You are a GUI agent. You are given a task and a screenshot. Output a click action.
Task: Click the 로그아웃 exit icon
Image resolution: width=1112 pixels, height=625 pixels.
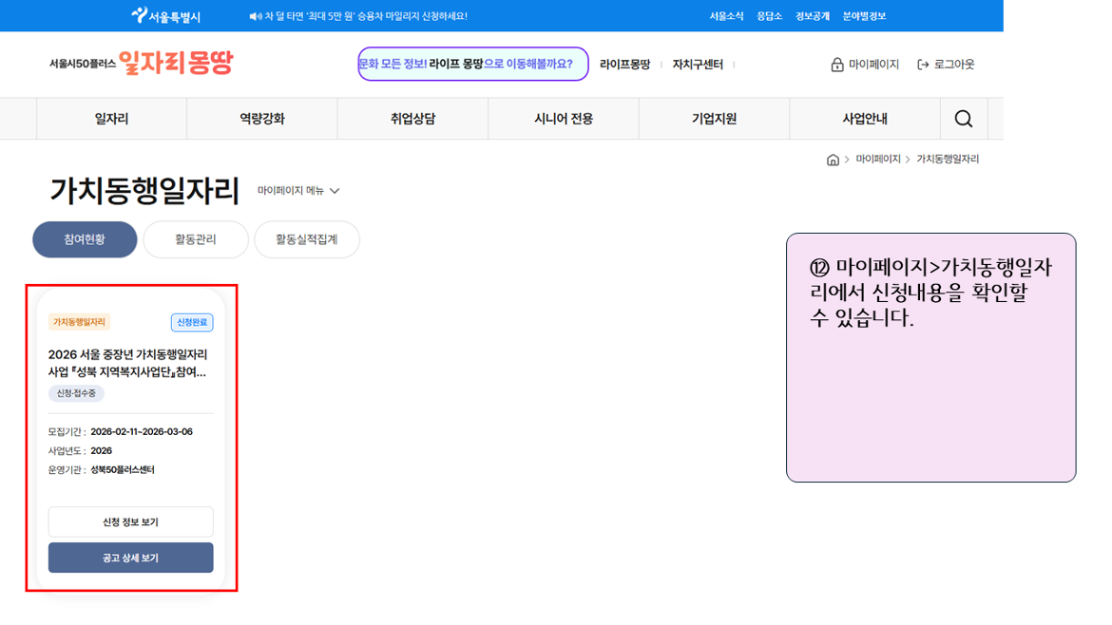tap(923, 65)
